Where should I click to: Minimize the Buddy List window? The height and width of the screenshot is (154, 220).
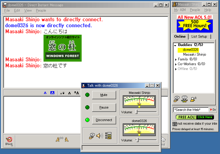[204, 4]
